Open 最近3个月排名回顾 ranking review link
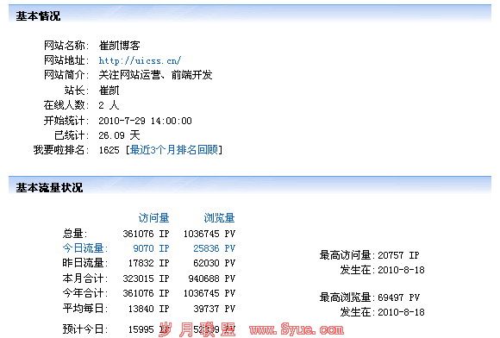The width and height of the screenshot is (500, 338). (174, 149)
